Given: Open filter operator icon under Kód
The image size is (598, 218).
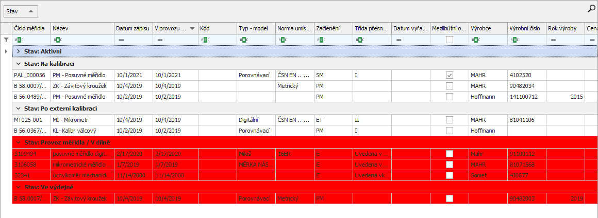Looking at the screenshot, I should click(x=204, y=40).
